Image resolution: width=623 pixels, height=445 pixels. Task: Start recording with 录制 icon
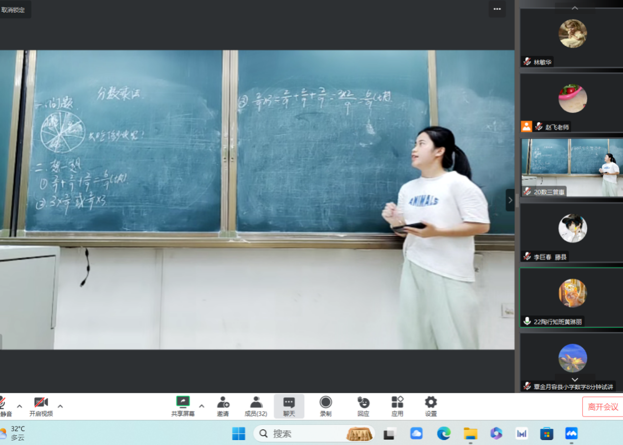point(326,403)
